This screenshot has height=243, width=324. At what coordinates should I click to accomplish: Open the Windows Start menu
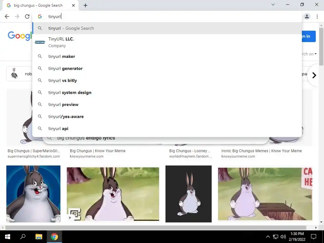8,237
